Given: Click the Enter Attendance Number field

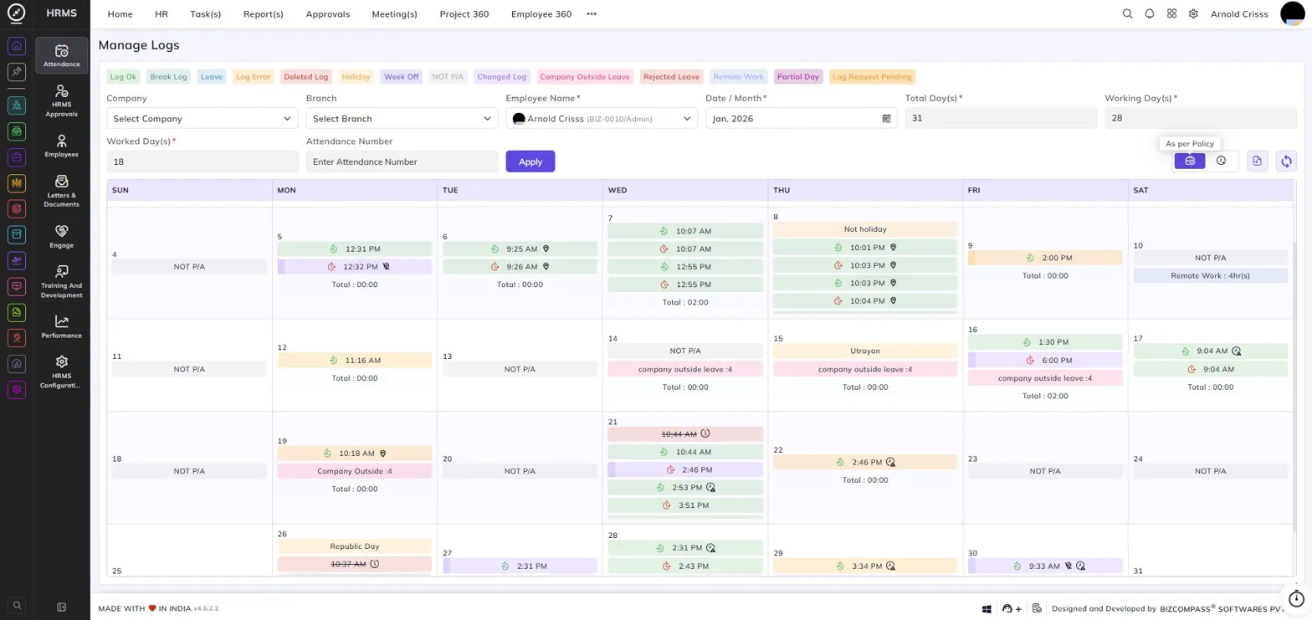Looking at the screenshot, I should pos(402,161).
